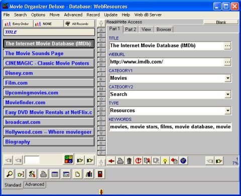Viewport: 241px width, 196px height.
Task: Expand the TYPE dropdown arrow
Action: coord(228,110)
